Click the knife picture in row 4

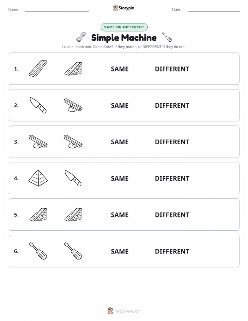click(73, 178)
